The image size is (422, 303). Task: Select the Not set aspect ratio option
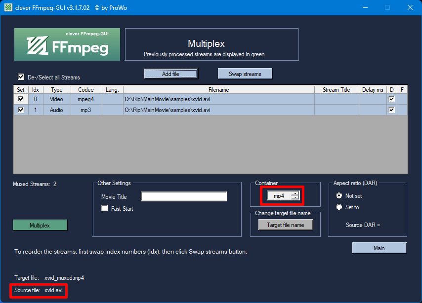pos(339,196)
